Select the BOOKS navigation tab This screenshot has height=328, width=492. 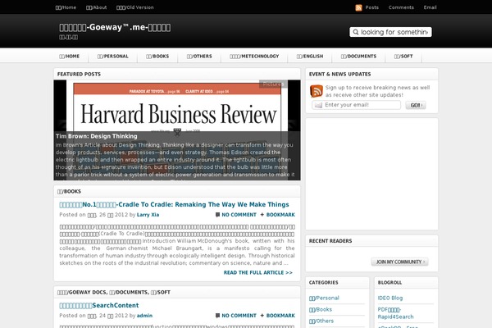[157, 57]
